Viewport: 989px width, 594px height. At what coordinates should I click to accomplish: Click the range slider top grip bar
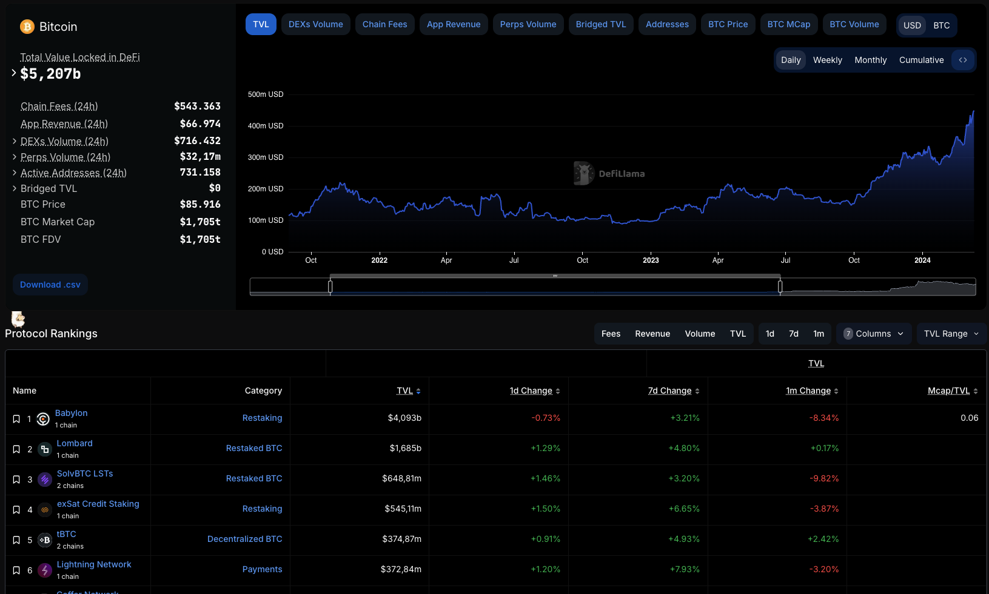pyautogui.click(x=555, y=276)
